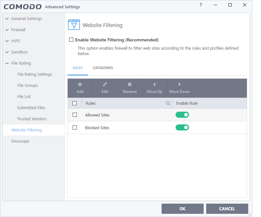
Task: Tick the select-all Rules header checkbox
Action: 75,103
